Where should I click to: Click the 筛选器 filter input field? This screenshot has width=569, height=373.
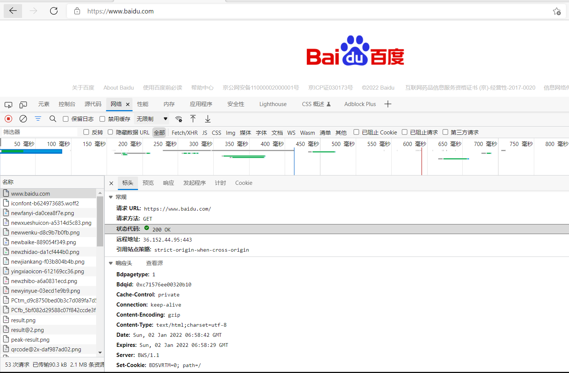click(39, 132)
